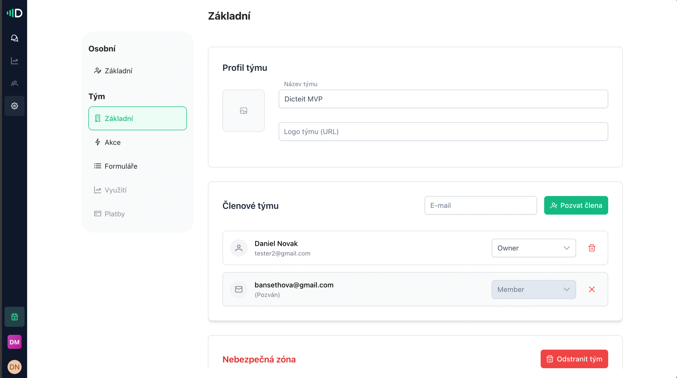The width and height of the screenshot is (677, 378).
Task: Open the analytics chart icon in sidebar
Action: 15,61
